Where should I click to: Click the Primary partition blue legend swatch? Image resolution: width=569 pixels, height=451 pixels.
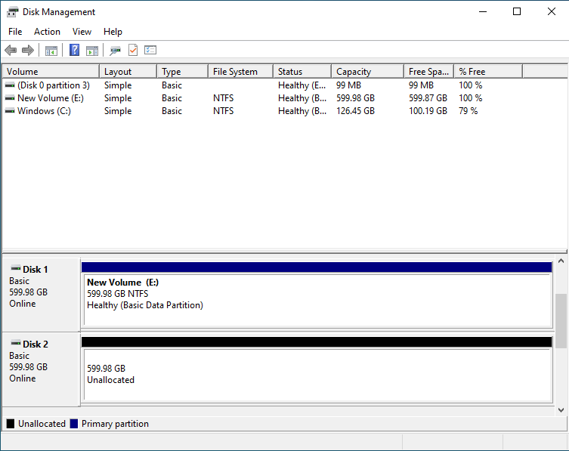pyautogui.click(x=74, y=423)
